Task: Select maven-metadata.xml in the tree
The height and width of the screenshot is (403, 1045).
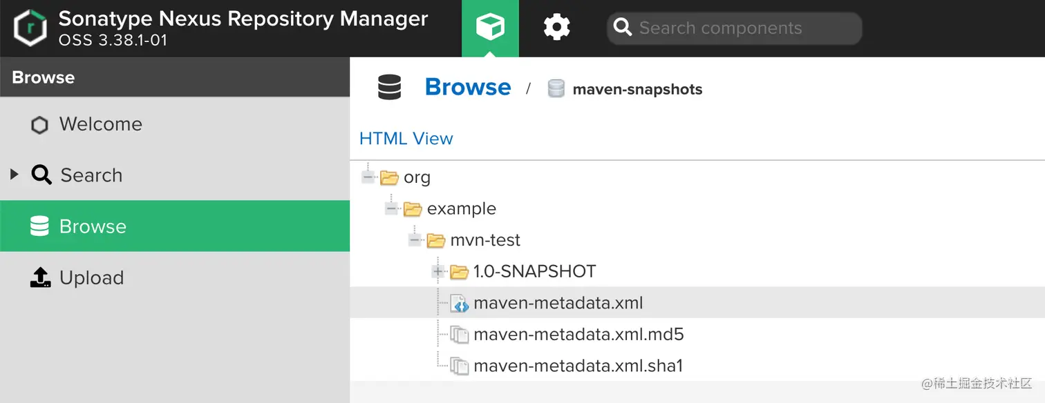Action: click(558, 303)
